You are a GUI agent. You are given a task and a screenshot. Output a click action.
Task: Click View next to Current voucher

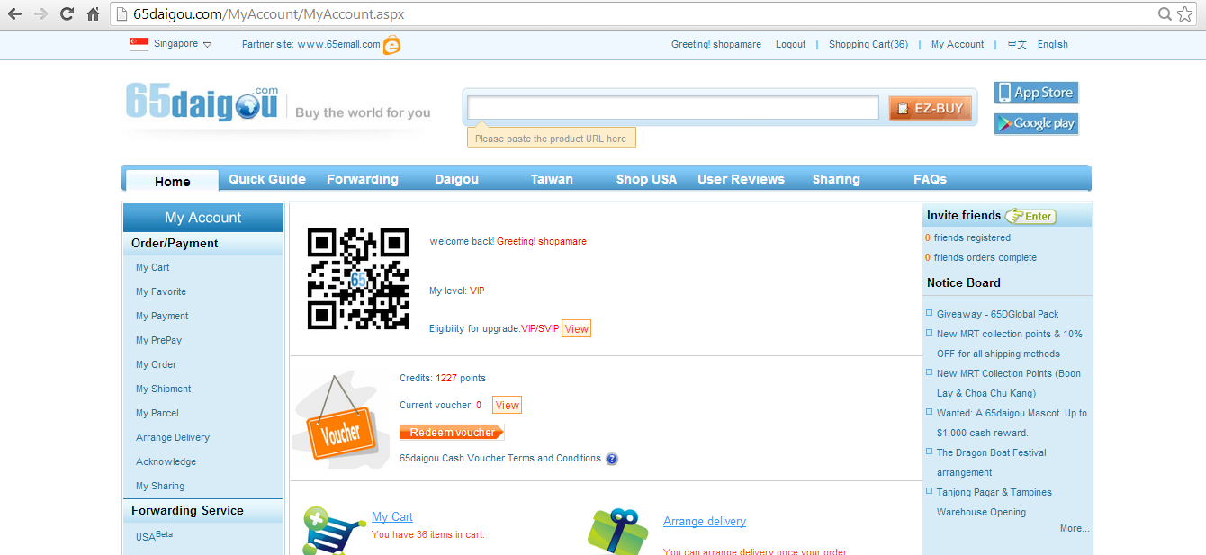point(508,406)
